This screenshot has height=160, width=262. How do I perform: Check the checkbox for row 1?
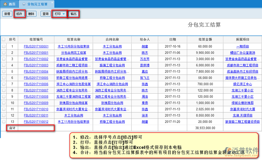point(3,47)
